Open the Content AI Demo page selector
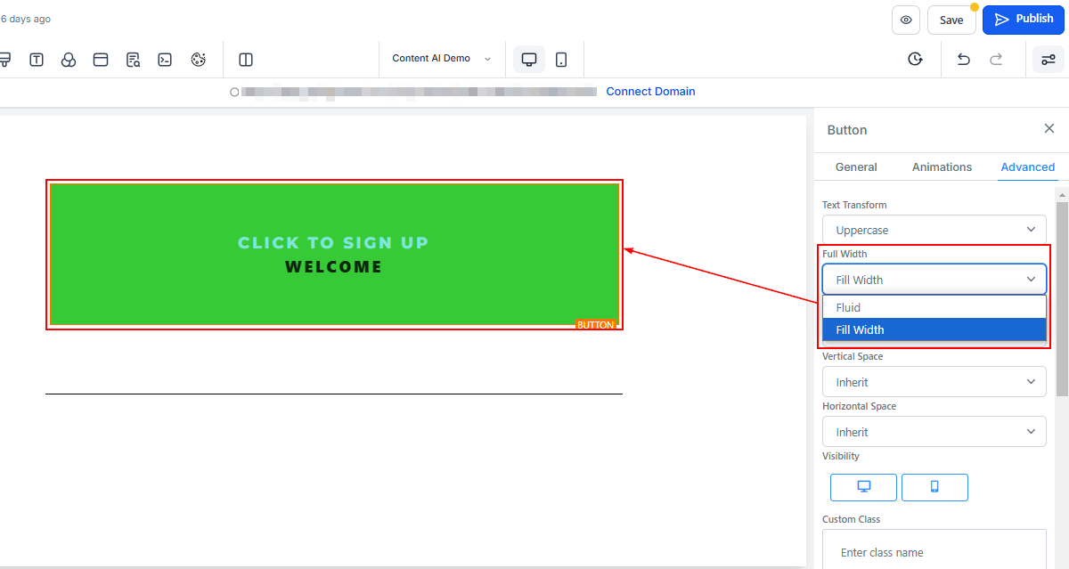 pos(441,59)
